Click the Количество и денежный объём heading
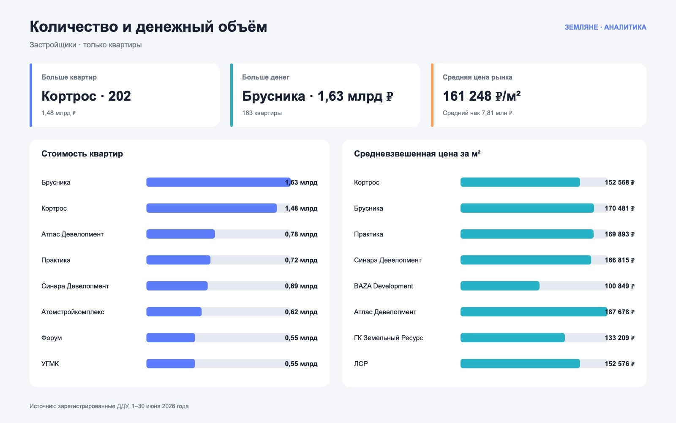Image resolution: width=676 pixels, height=423 pixels. (148, 27)
